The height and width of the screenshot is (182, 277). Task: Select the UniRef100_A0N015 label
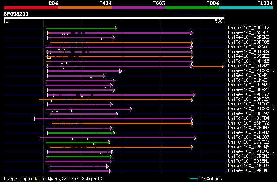point(248,61)
